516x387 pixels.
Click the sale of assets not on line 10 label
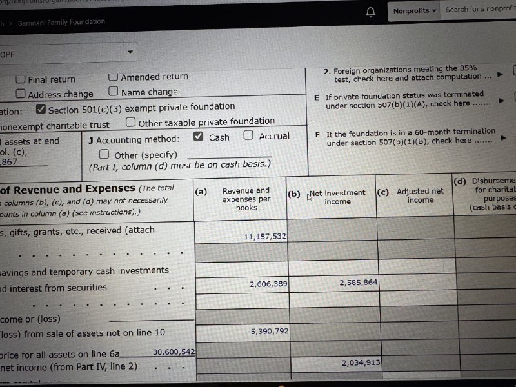83,333
